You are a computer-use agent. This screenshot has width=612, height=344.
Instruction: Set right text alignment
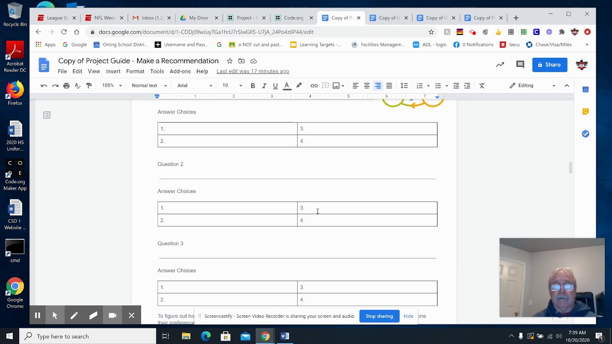click(x=378, y=86)
